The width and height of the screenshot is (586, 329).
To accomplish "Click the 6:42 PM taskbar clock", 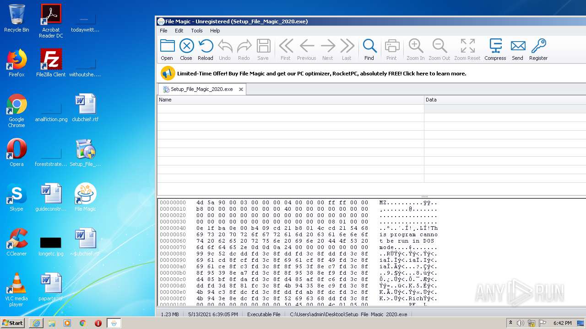I will (x=562, y=323).
